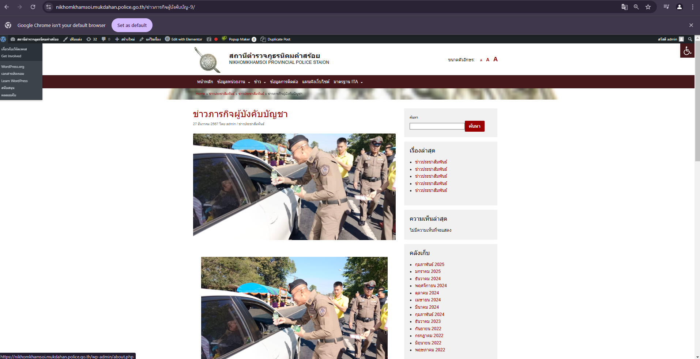Expand the ข่าว navigation dropdown
This screenshot has height=359, width=700.
(x=260, y=82)
